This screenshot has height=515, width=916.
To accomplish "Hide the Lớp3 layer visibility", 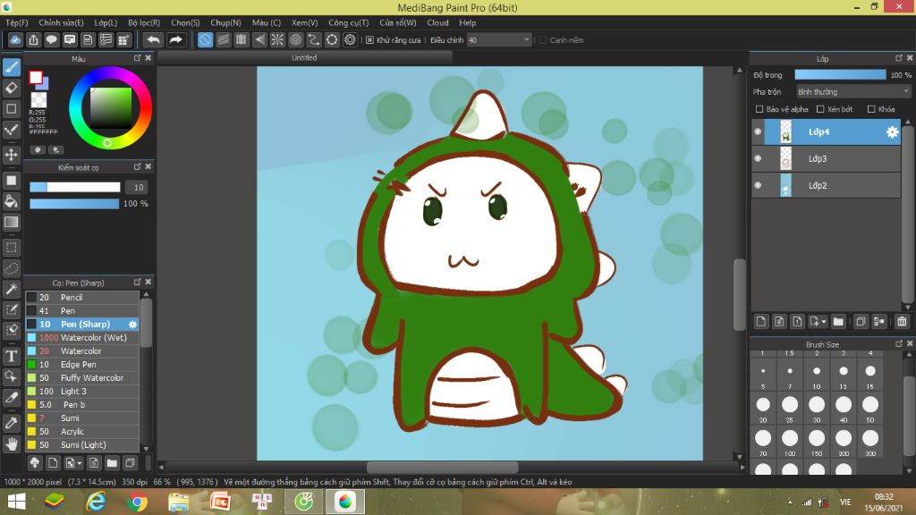I will click(x=759, y=159).
